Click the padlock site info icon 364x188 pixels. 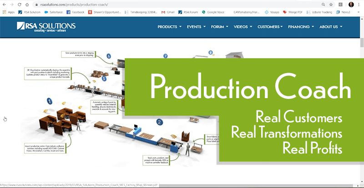36,5
